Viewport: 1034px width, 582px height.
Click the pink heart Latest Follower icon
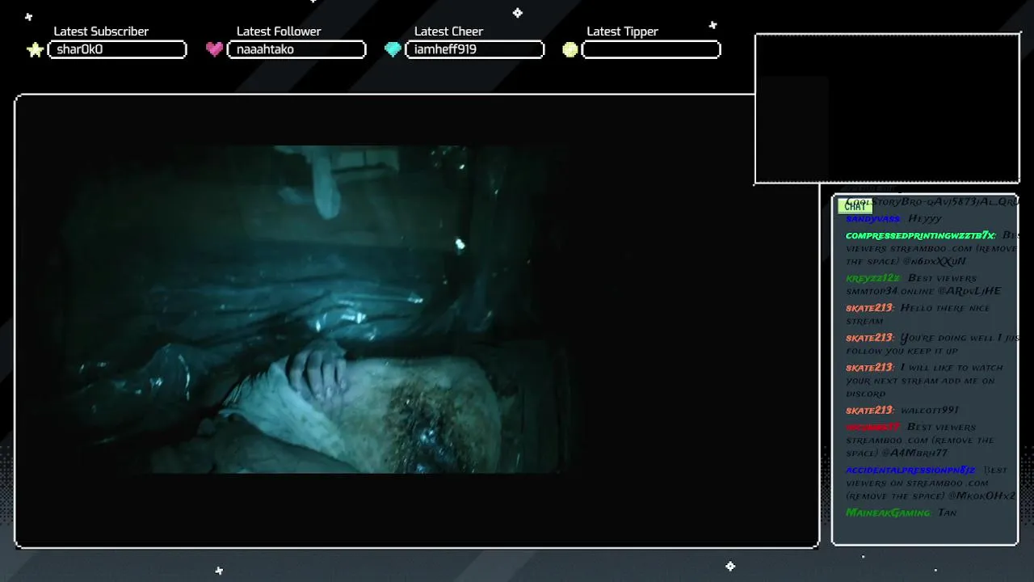[214, 49]
